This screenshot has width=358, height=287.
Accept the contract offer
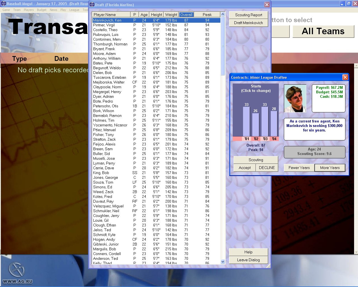point(244,168)
